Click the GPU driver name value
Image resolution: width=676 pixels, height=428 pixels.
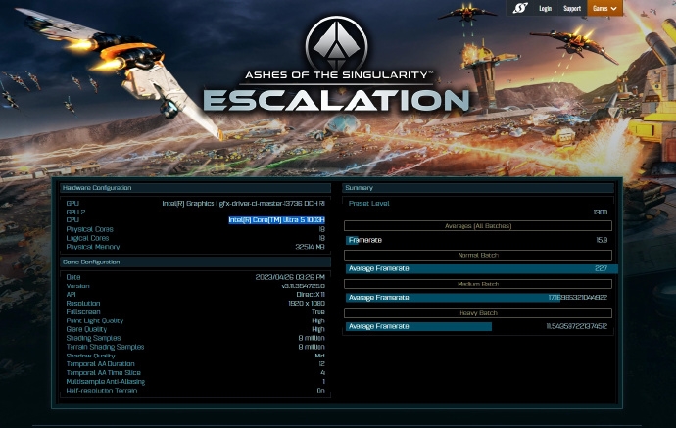pyautogui.click(x=243, y=204)
